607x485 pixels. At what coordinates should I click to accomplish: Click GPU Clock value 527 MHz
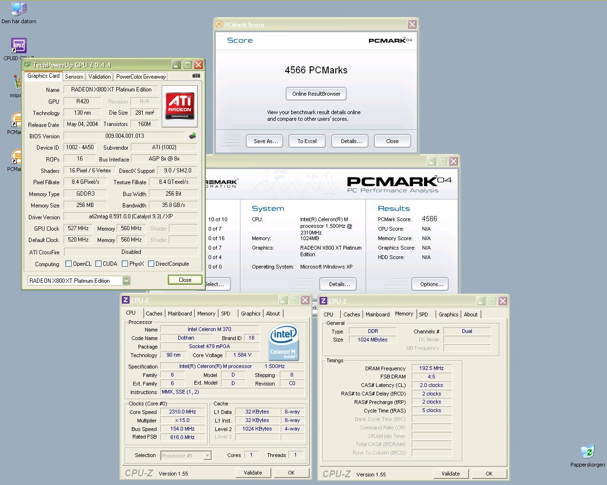pos(78,228)
